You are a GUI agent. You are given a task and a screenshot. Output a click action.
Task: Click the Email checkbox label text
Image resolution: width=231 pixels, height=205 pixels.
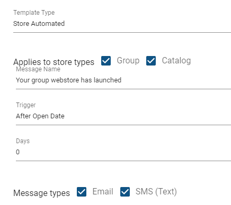click(x=103, y=192)
